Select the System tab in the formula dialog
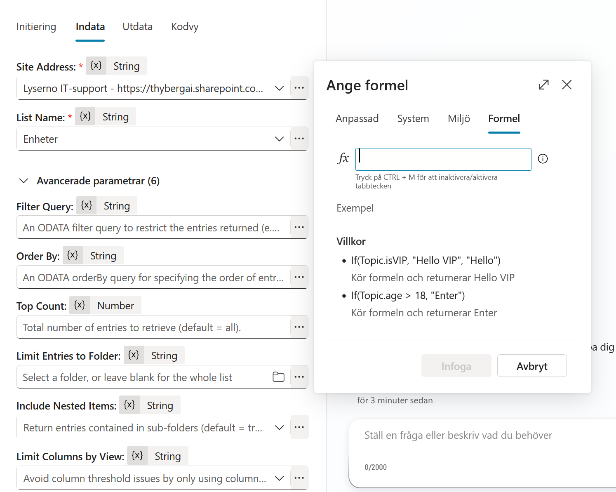This screenshot has width=616, height=492. 413,119
